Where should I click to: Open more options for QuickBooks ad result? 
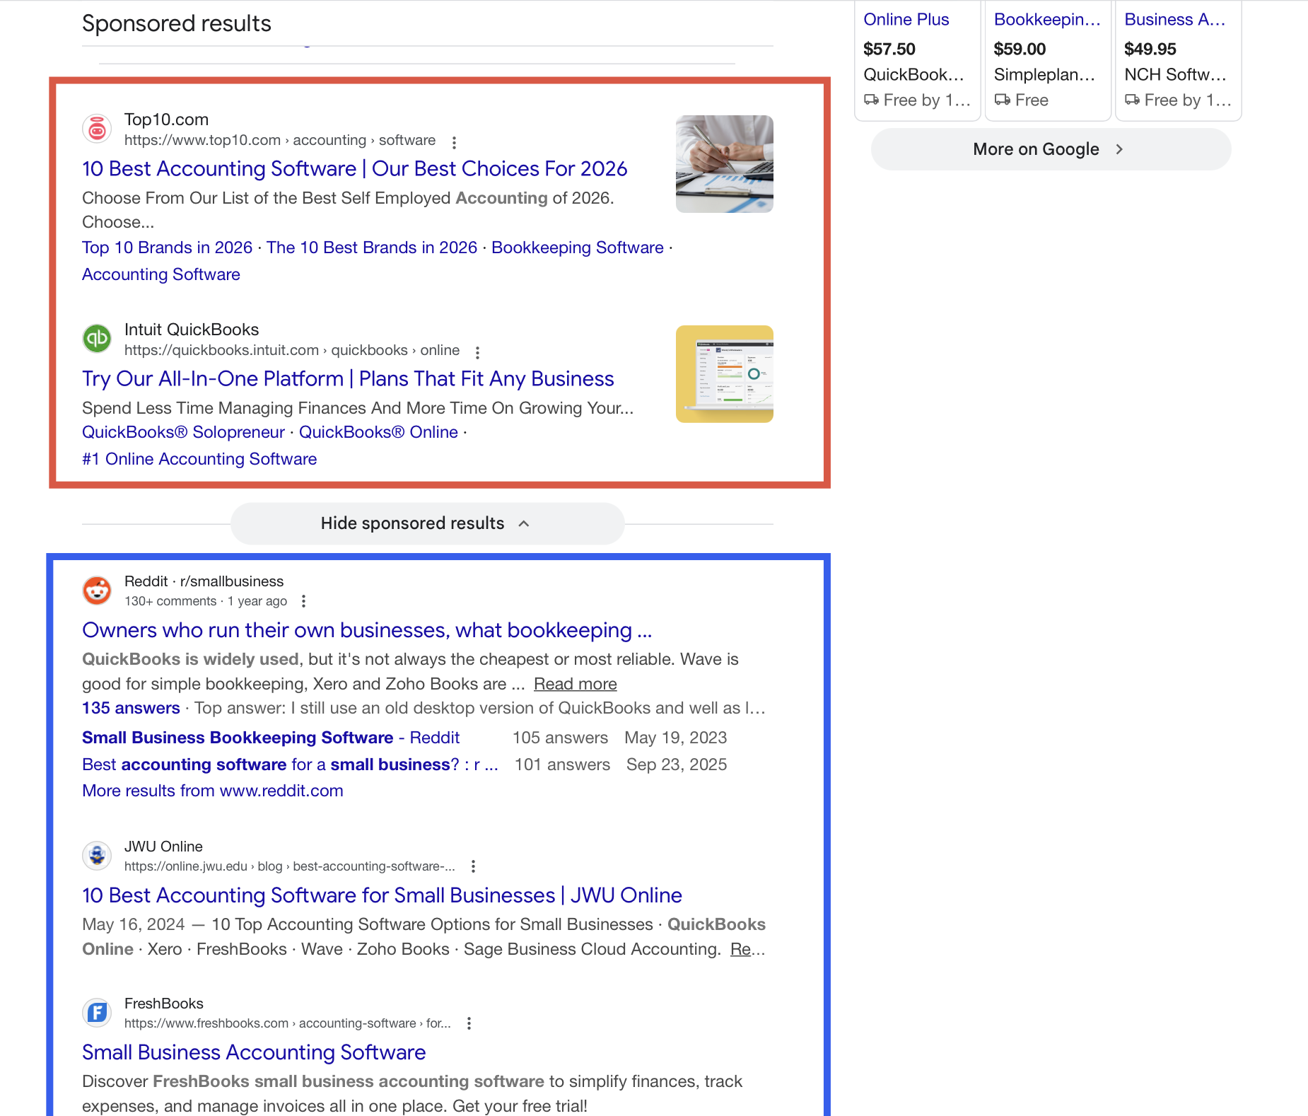(x=477, y=352)
